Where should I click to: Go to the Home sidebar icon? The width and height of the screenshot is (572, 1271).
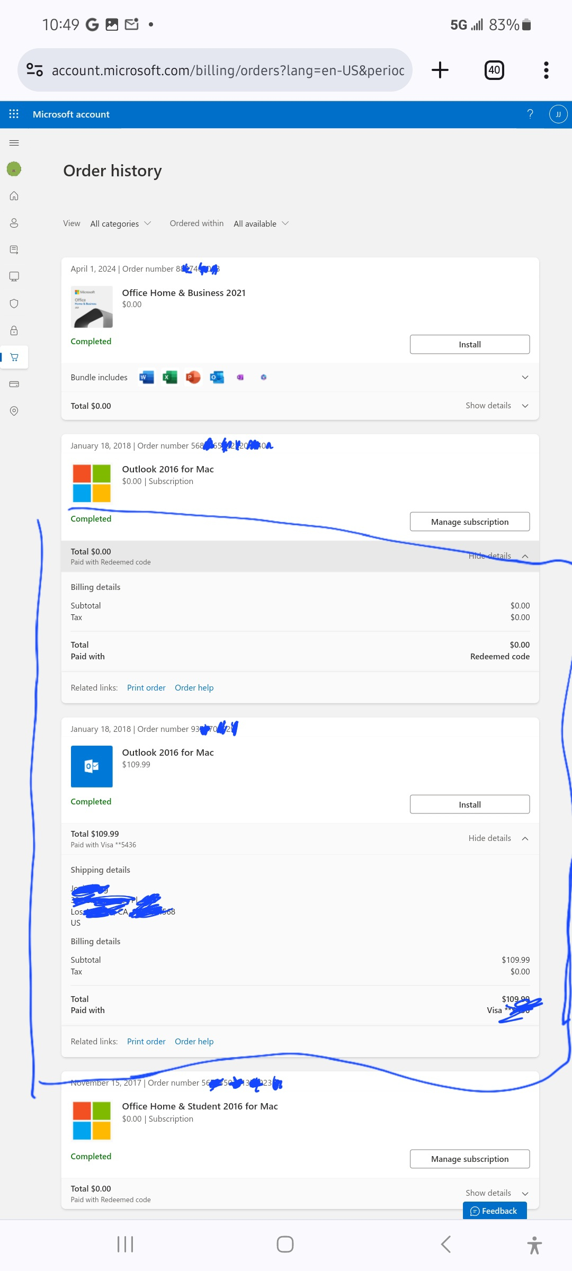pyautogui.click(x=14, y=196)
